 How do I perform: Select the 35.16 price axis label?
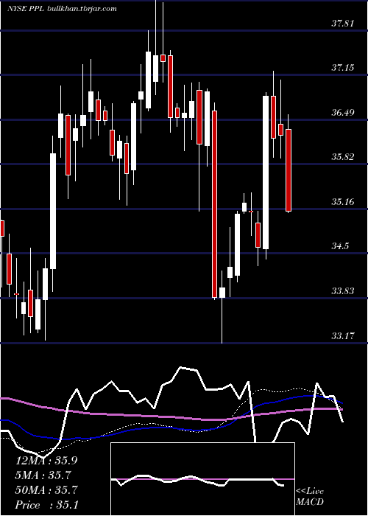[342, 201]
